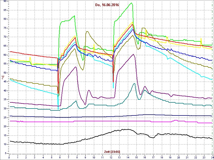Select the y-axis temperature value 65
This screenshot has width=214, height=160.
5,46
